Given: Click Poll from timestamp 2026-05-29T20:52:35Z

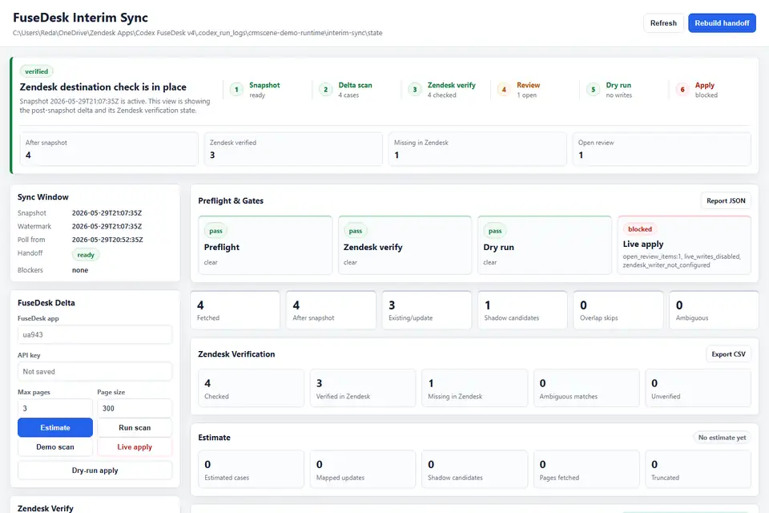Looking at the screenshot, I should coord(107,240).
